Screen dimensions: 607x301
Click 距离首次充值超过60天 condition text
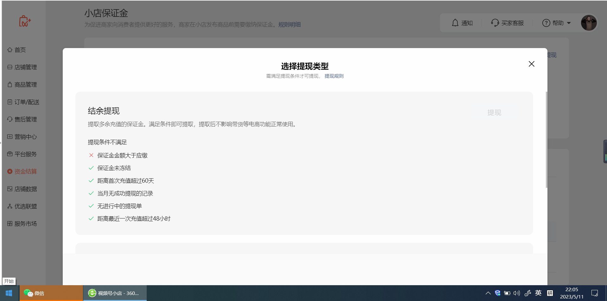125,181
